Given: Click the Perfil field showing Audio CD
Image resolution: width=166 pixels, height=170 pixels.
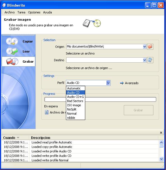Looking at the screenshot, I should point(86,83).
